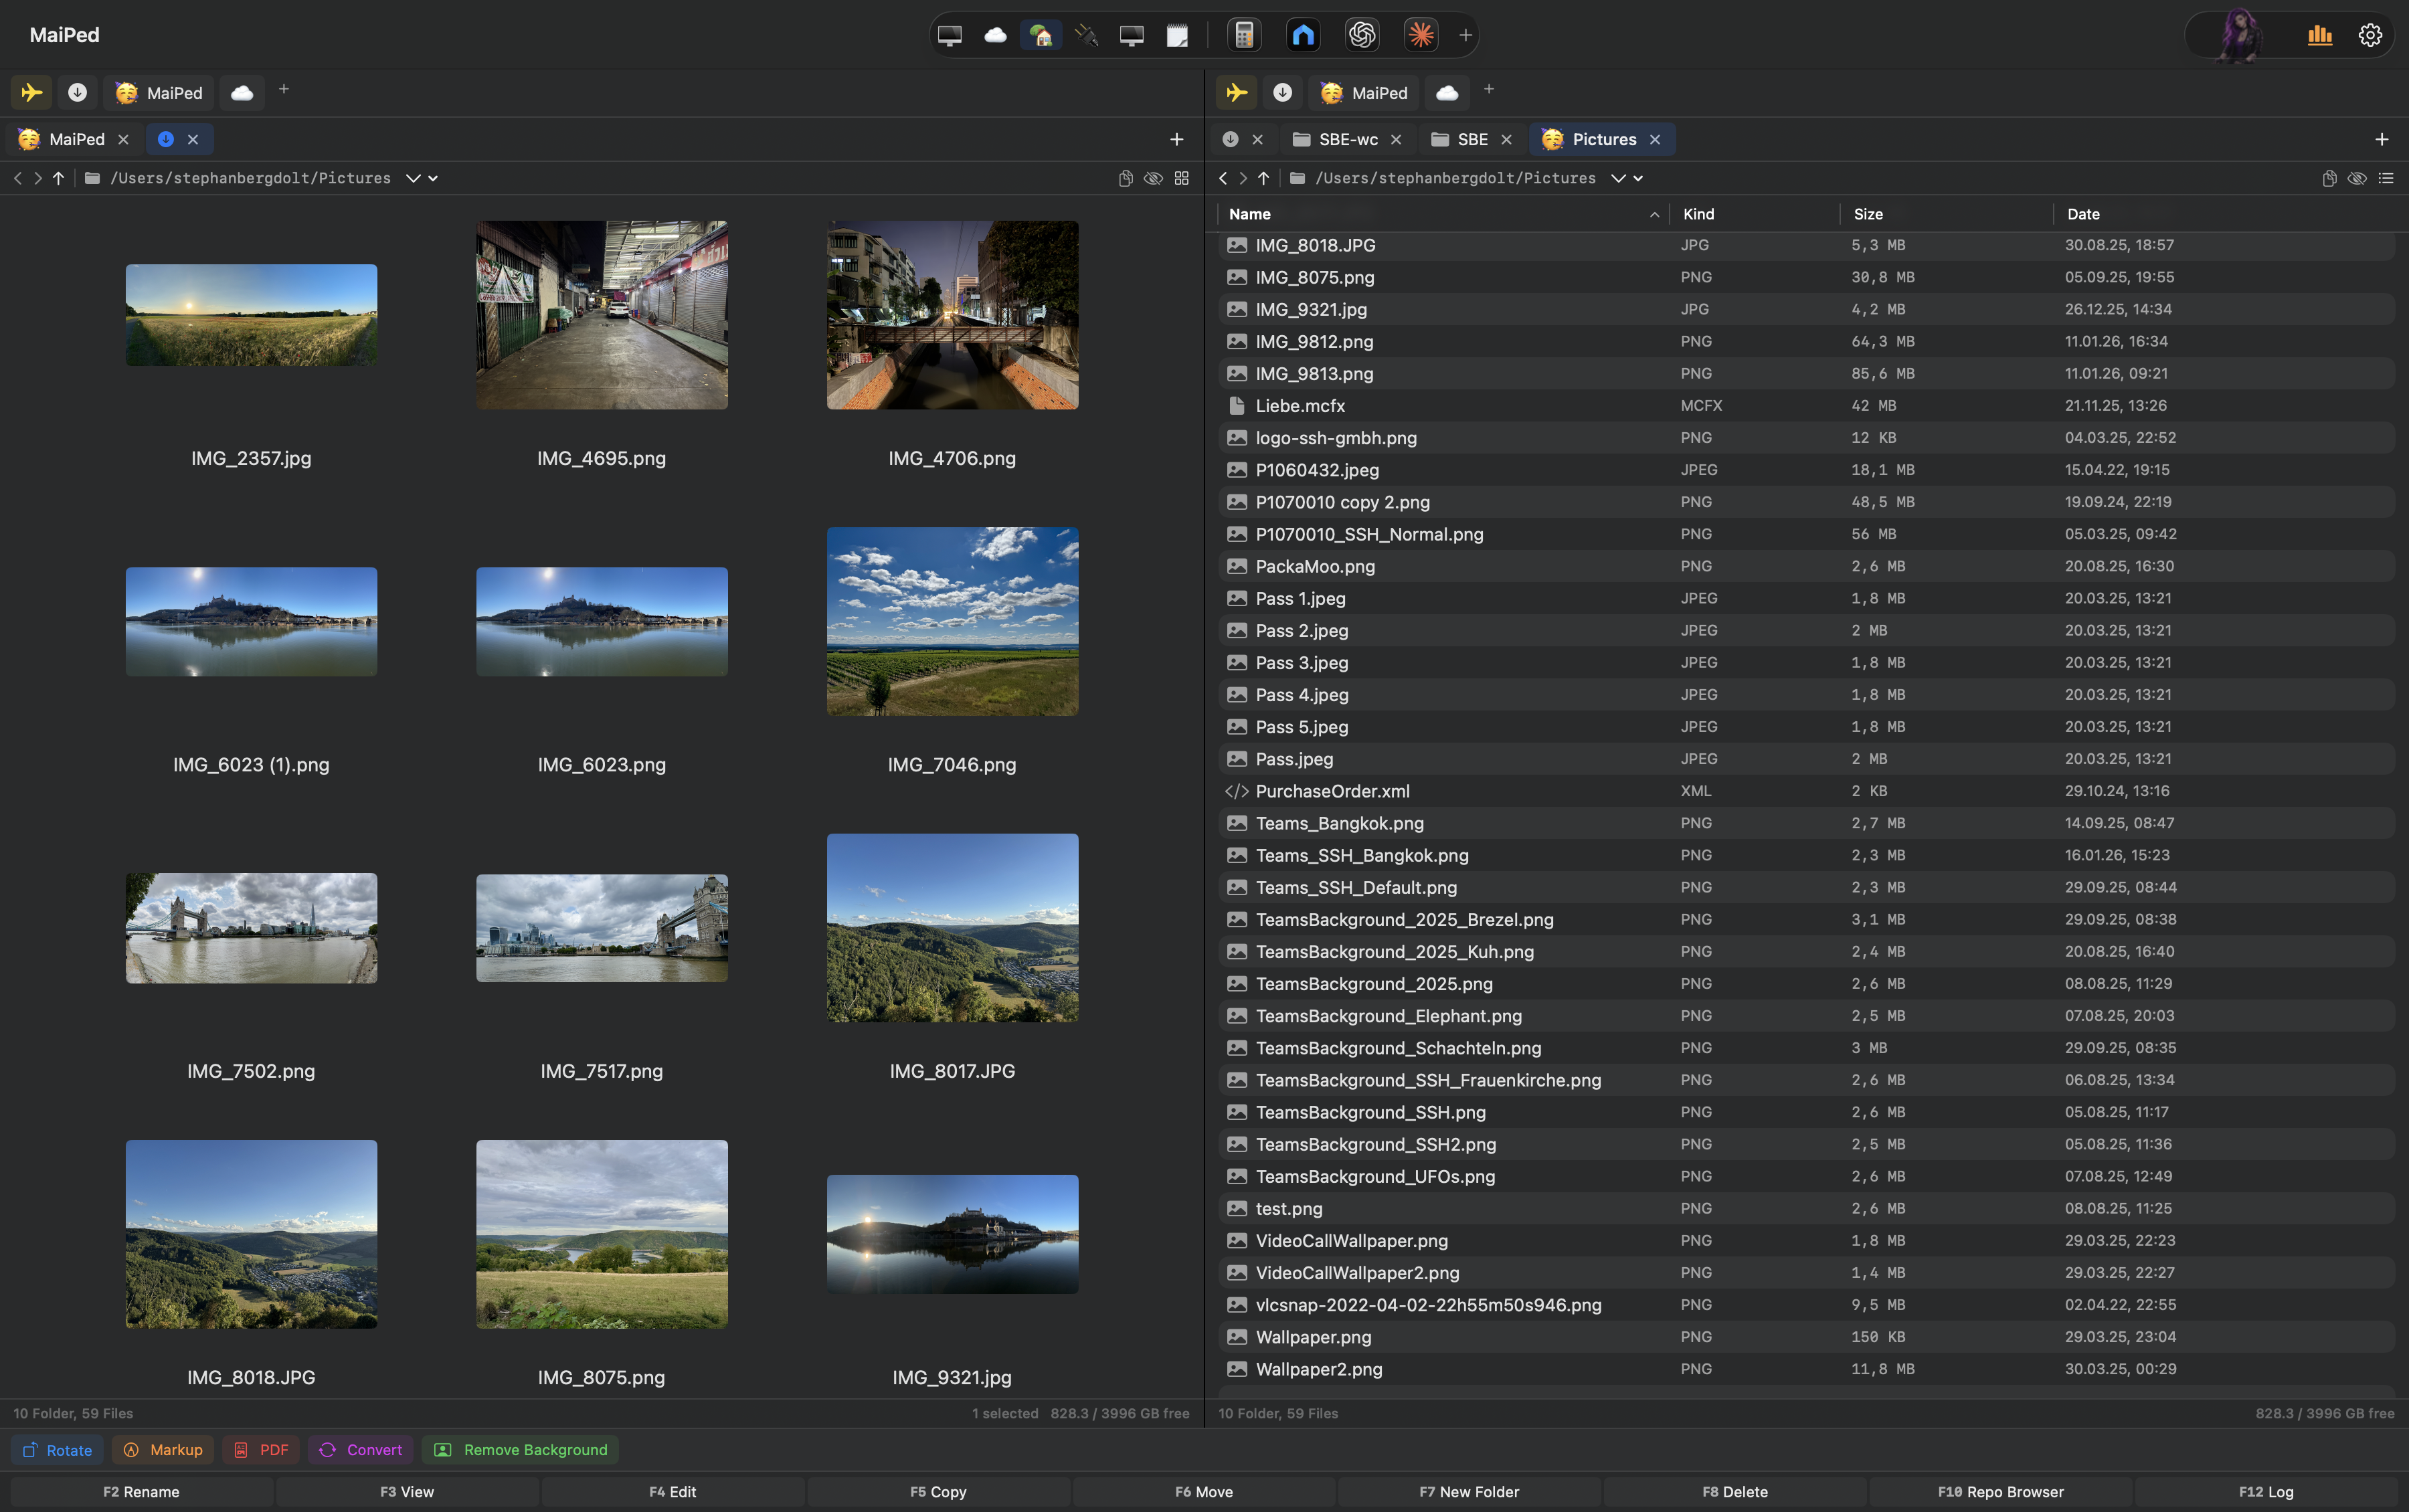Toggle hidden files visibility in the right pane
This screenshot has height=1512, width=2409.
pyautogui.click(x=2357, y=178)
